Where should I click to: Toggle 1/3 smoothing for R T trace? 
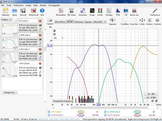click(81, 112)
